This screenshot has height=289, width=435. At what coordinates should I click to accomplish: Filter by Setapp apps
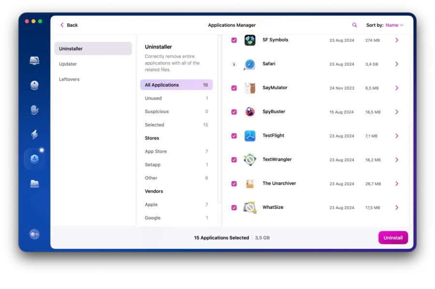click(176, 165)
